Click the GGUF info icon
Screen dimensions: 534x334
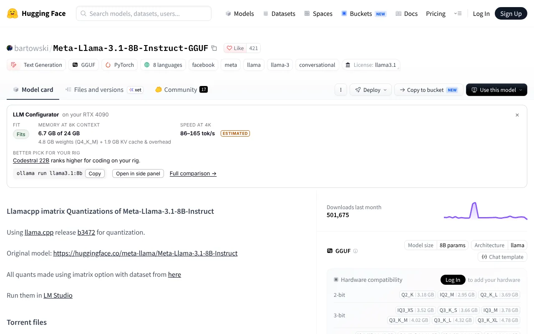coord(355,251)
